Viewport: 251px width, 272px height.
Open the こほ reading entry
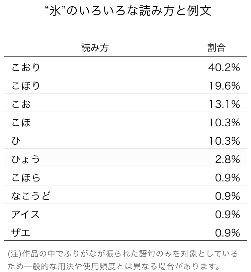[21, 123]
